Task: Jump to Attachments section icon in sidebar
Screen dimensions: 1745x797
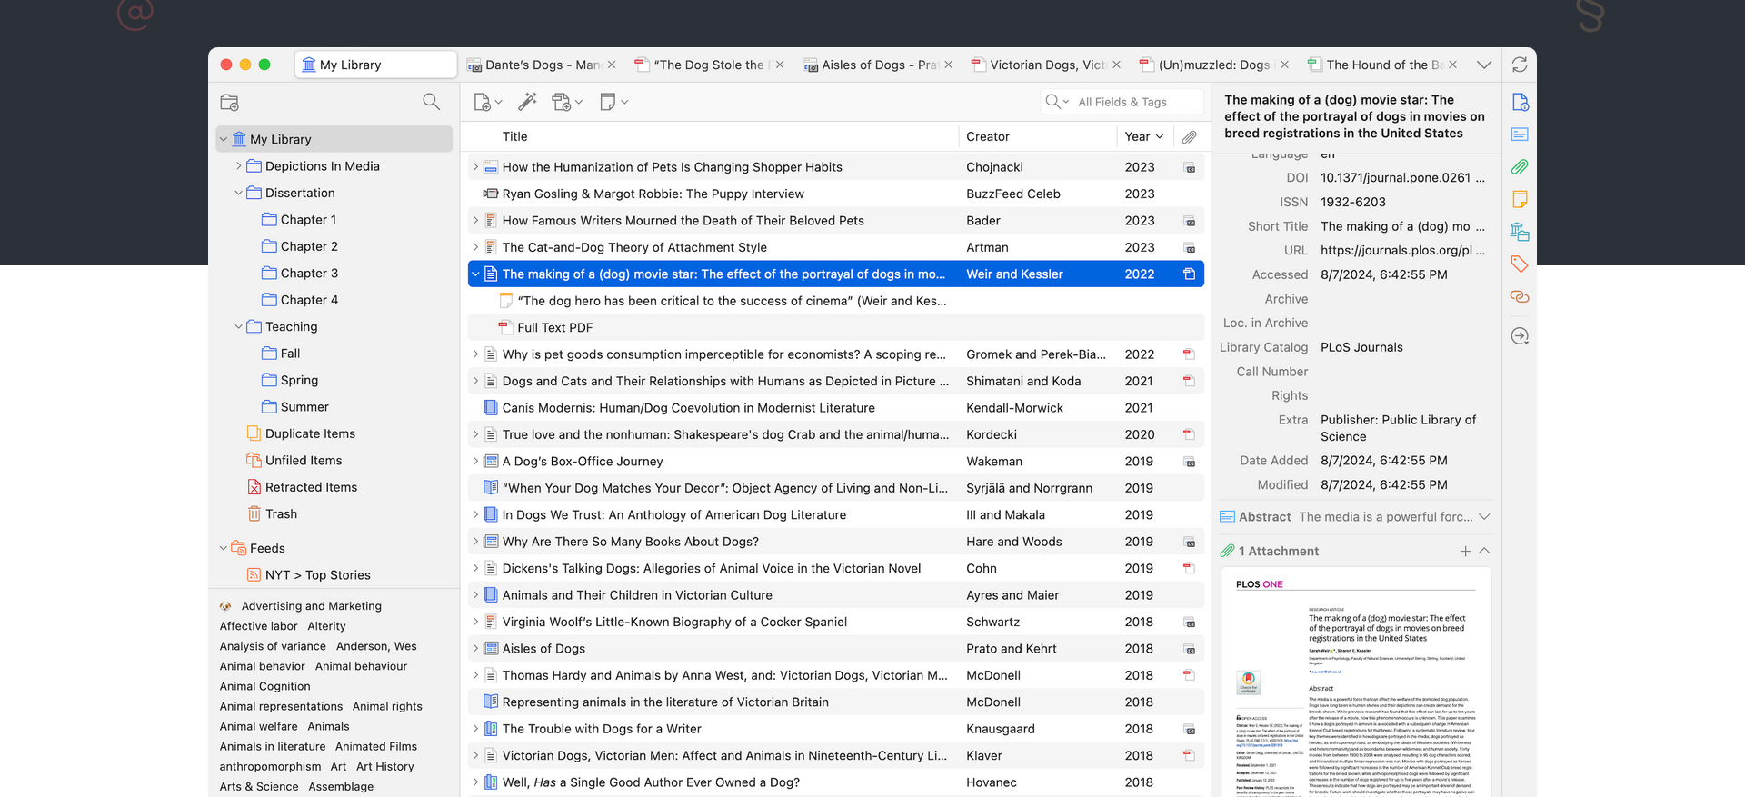Action: [x=1519, y=167]
